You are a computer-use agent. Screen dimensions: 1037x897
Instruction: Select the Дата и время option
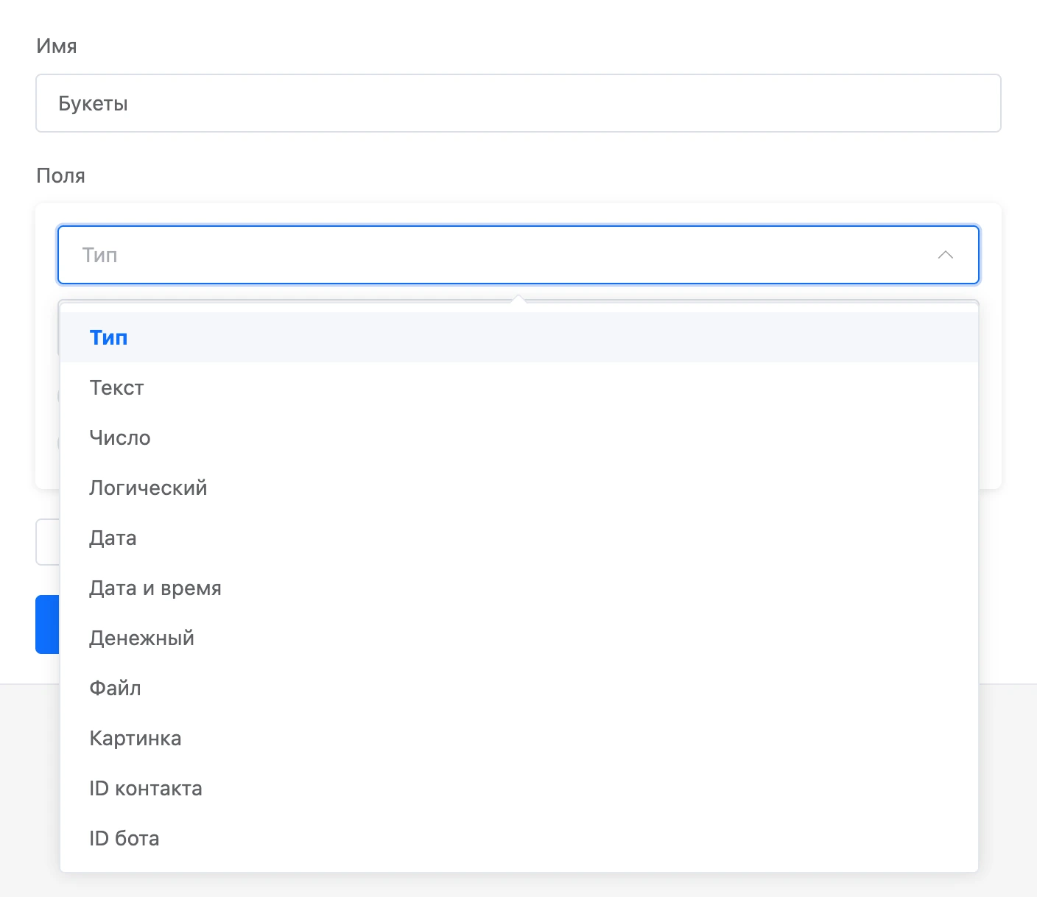(519, 588)
